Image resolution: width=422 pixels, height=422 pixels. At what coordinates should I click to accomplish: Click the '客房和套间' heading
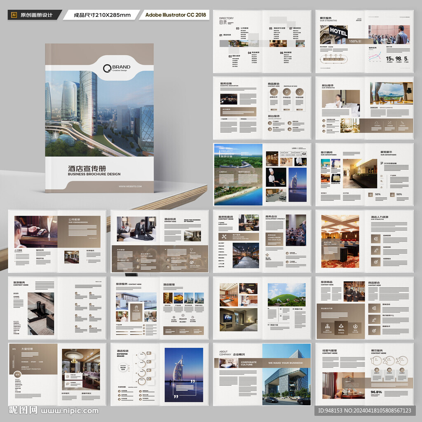pos(225,217)
